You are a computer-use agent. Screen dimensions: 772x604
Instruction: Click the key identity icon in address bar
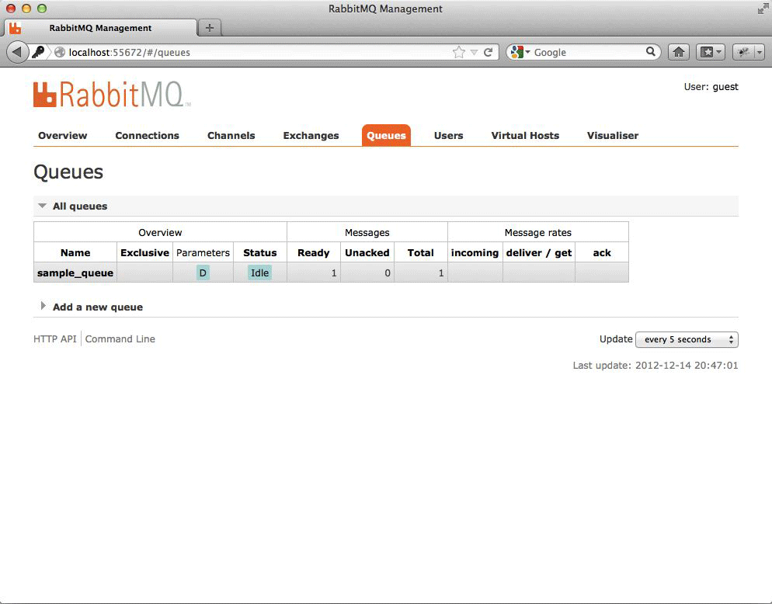pos(38,52)
